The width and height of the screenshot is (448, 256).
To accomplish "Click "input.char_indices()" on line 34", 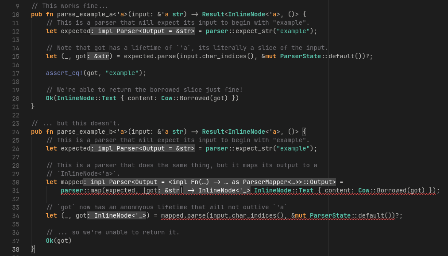I will coord(247,216).
